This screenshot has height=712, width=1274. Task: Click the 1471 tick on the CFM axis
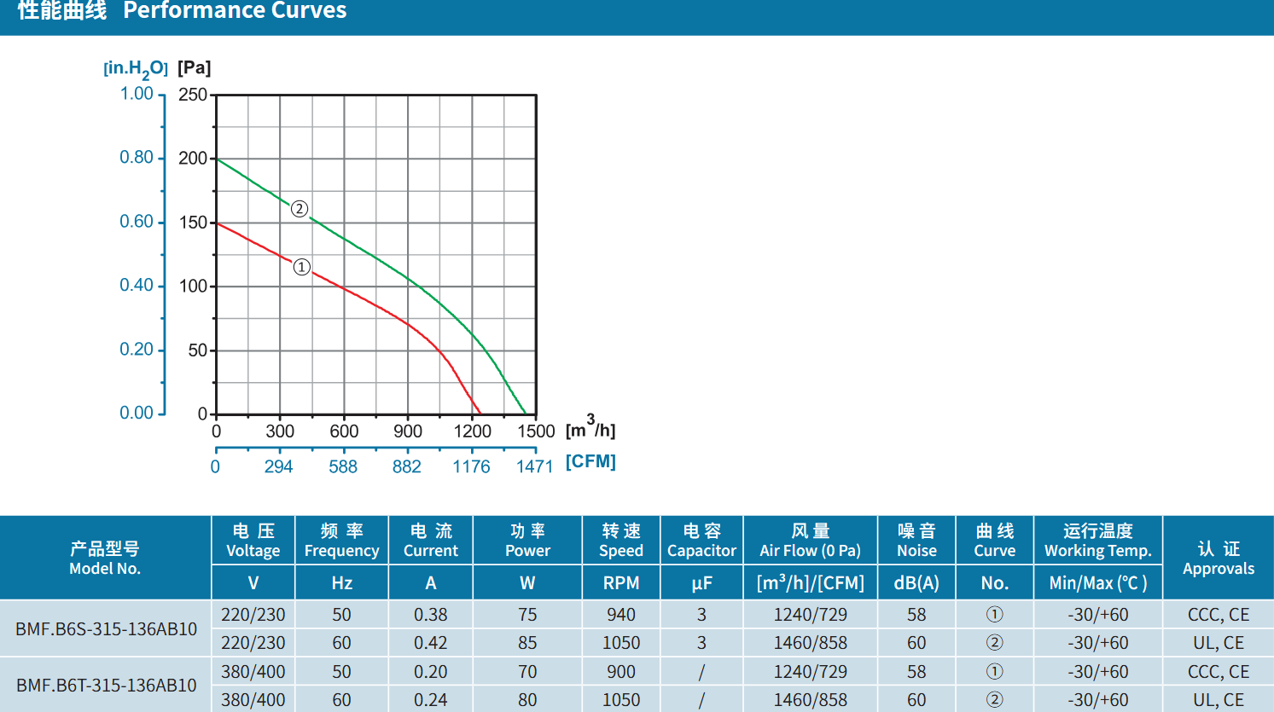click(x=535, y=466)
